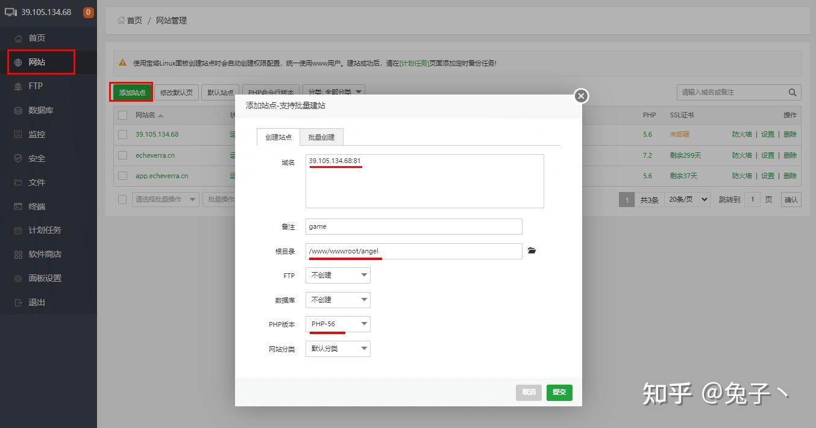Open 防火墙 for site app.echeverra.cn
The image size is (816, 428).
742,176
